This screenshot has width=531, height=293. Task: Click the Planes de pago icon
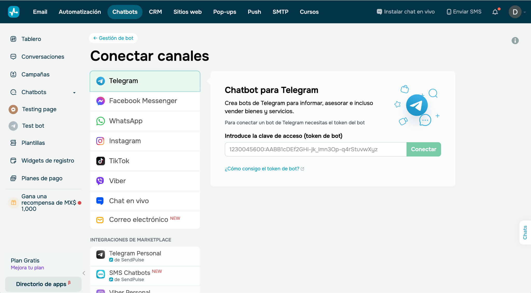click(13, 178)
